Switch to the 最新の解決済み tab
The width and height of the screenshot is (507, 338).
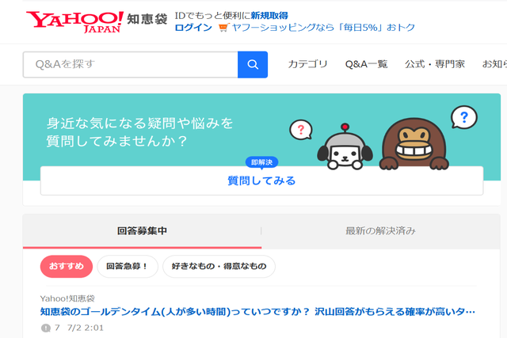click(380, 231)
